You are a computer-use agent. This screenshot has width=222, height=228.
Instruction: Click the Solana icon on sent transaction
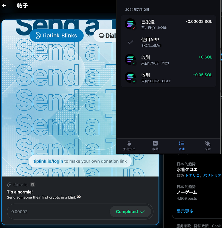pyautogui.click(x=130, y=24)
